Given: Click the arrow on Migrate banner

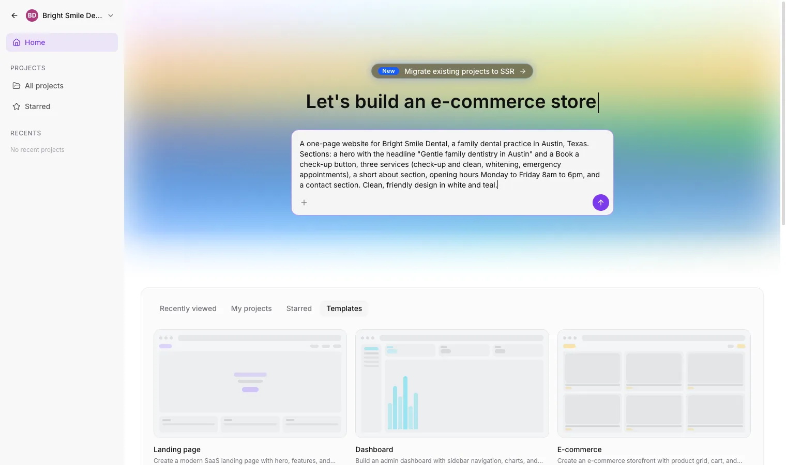Looking at the screenshot, I should (523, 71).
